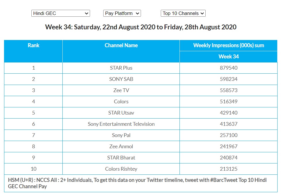
Task: Click the Channel Name column header
Action: point(121,45)
